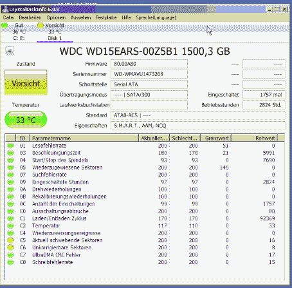Image resolution: width=292 pixels, height=288 pixels.
Task: Click the Eingeschaltet value 1757 mal
Action: coord(264,95)
